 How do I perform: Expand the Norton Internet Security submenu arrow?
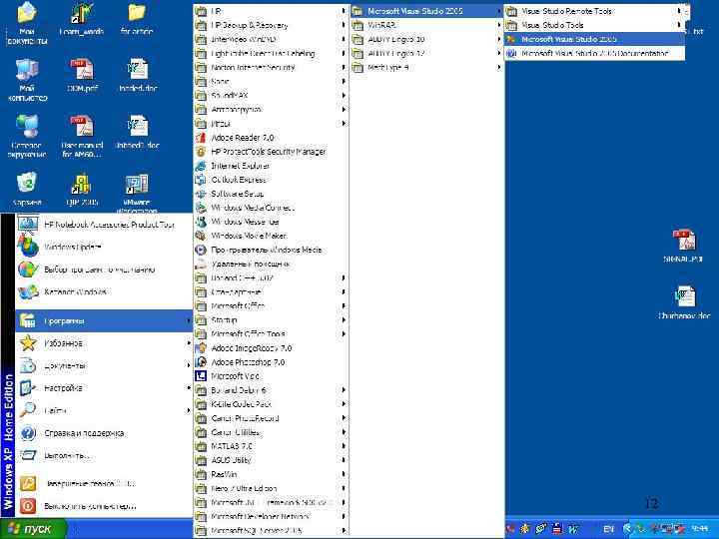pos(344,68)
